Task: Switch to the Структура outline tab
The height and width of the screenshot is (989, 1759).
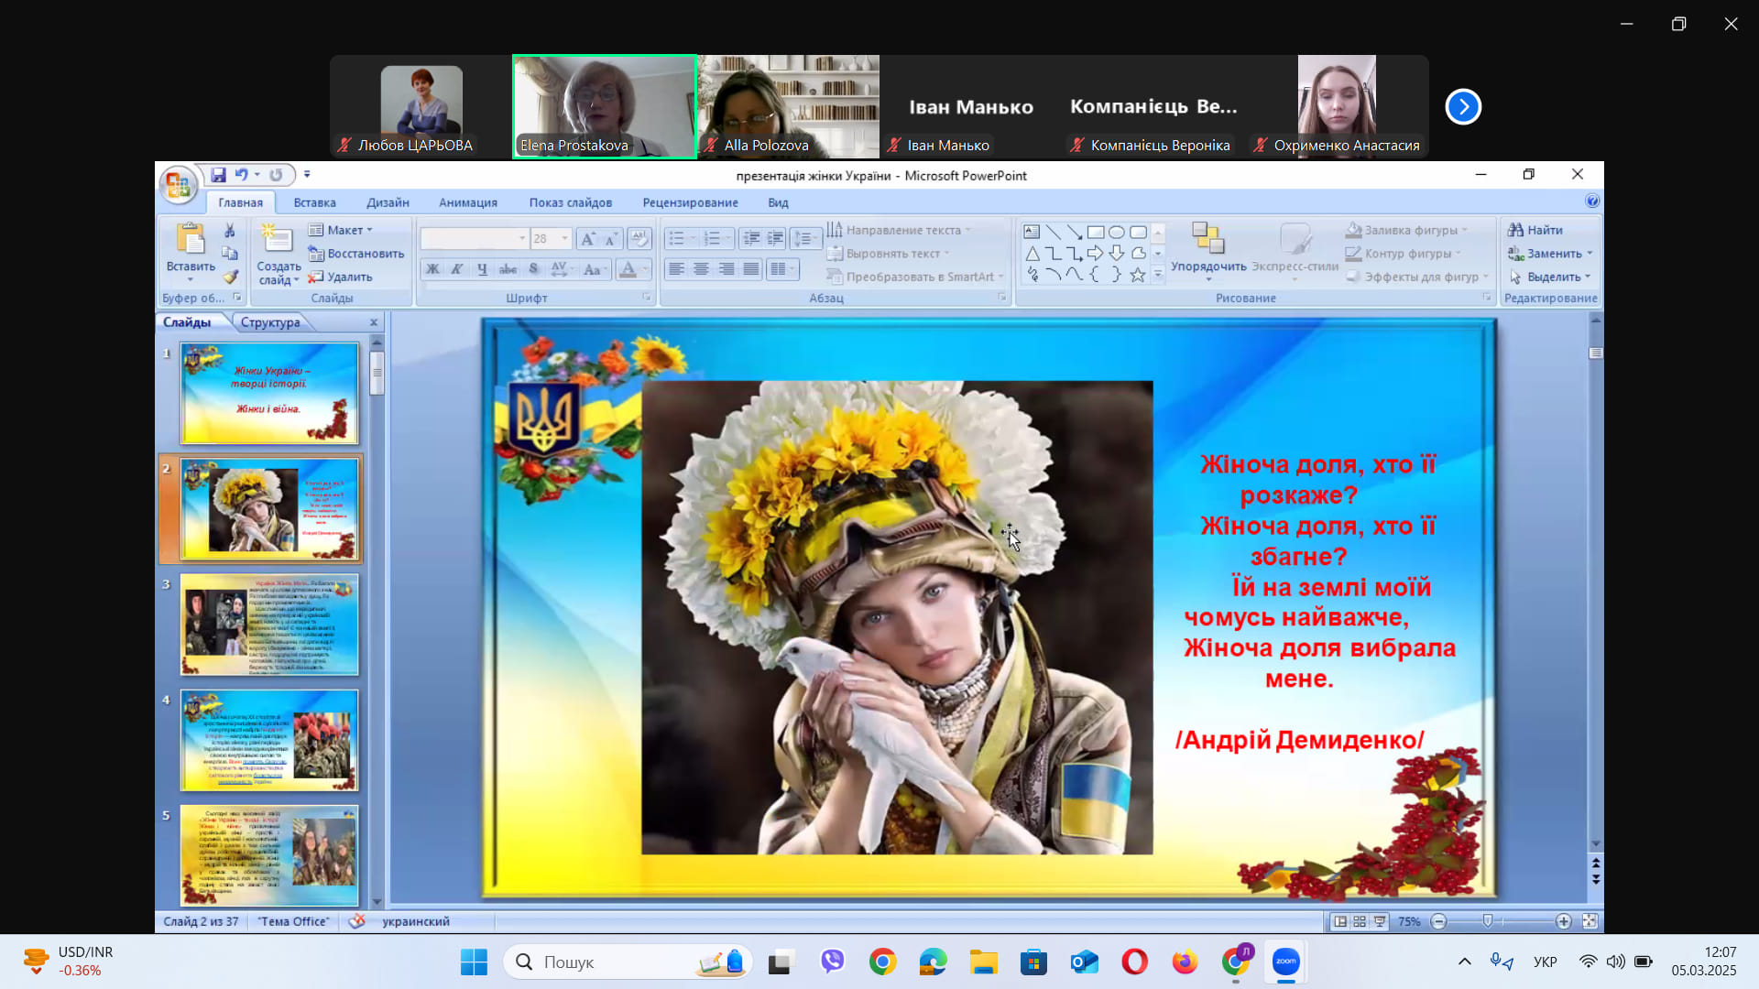Action: pos(270,322)
